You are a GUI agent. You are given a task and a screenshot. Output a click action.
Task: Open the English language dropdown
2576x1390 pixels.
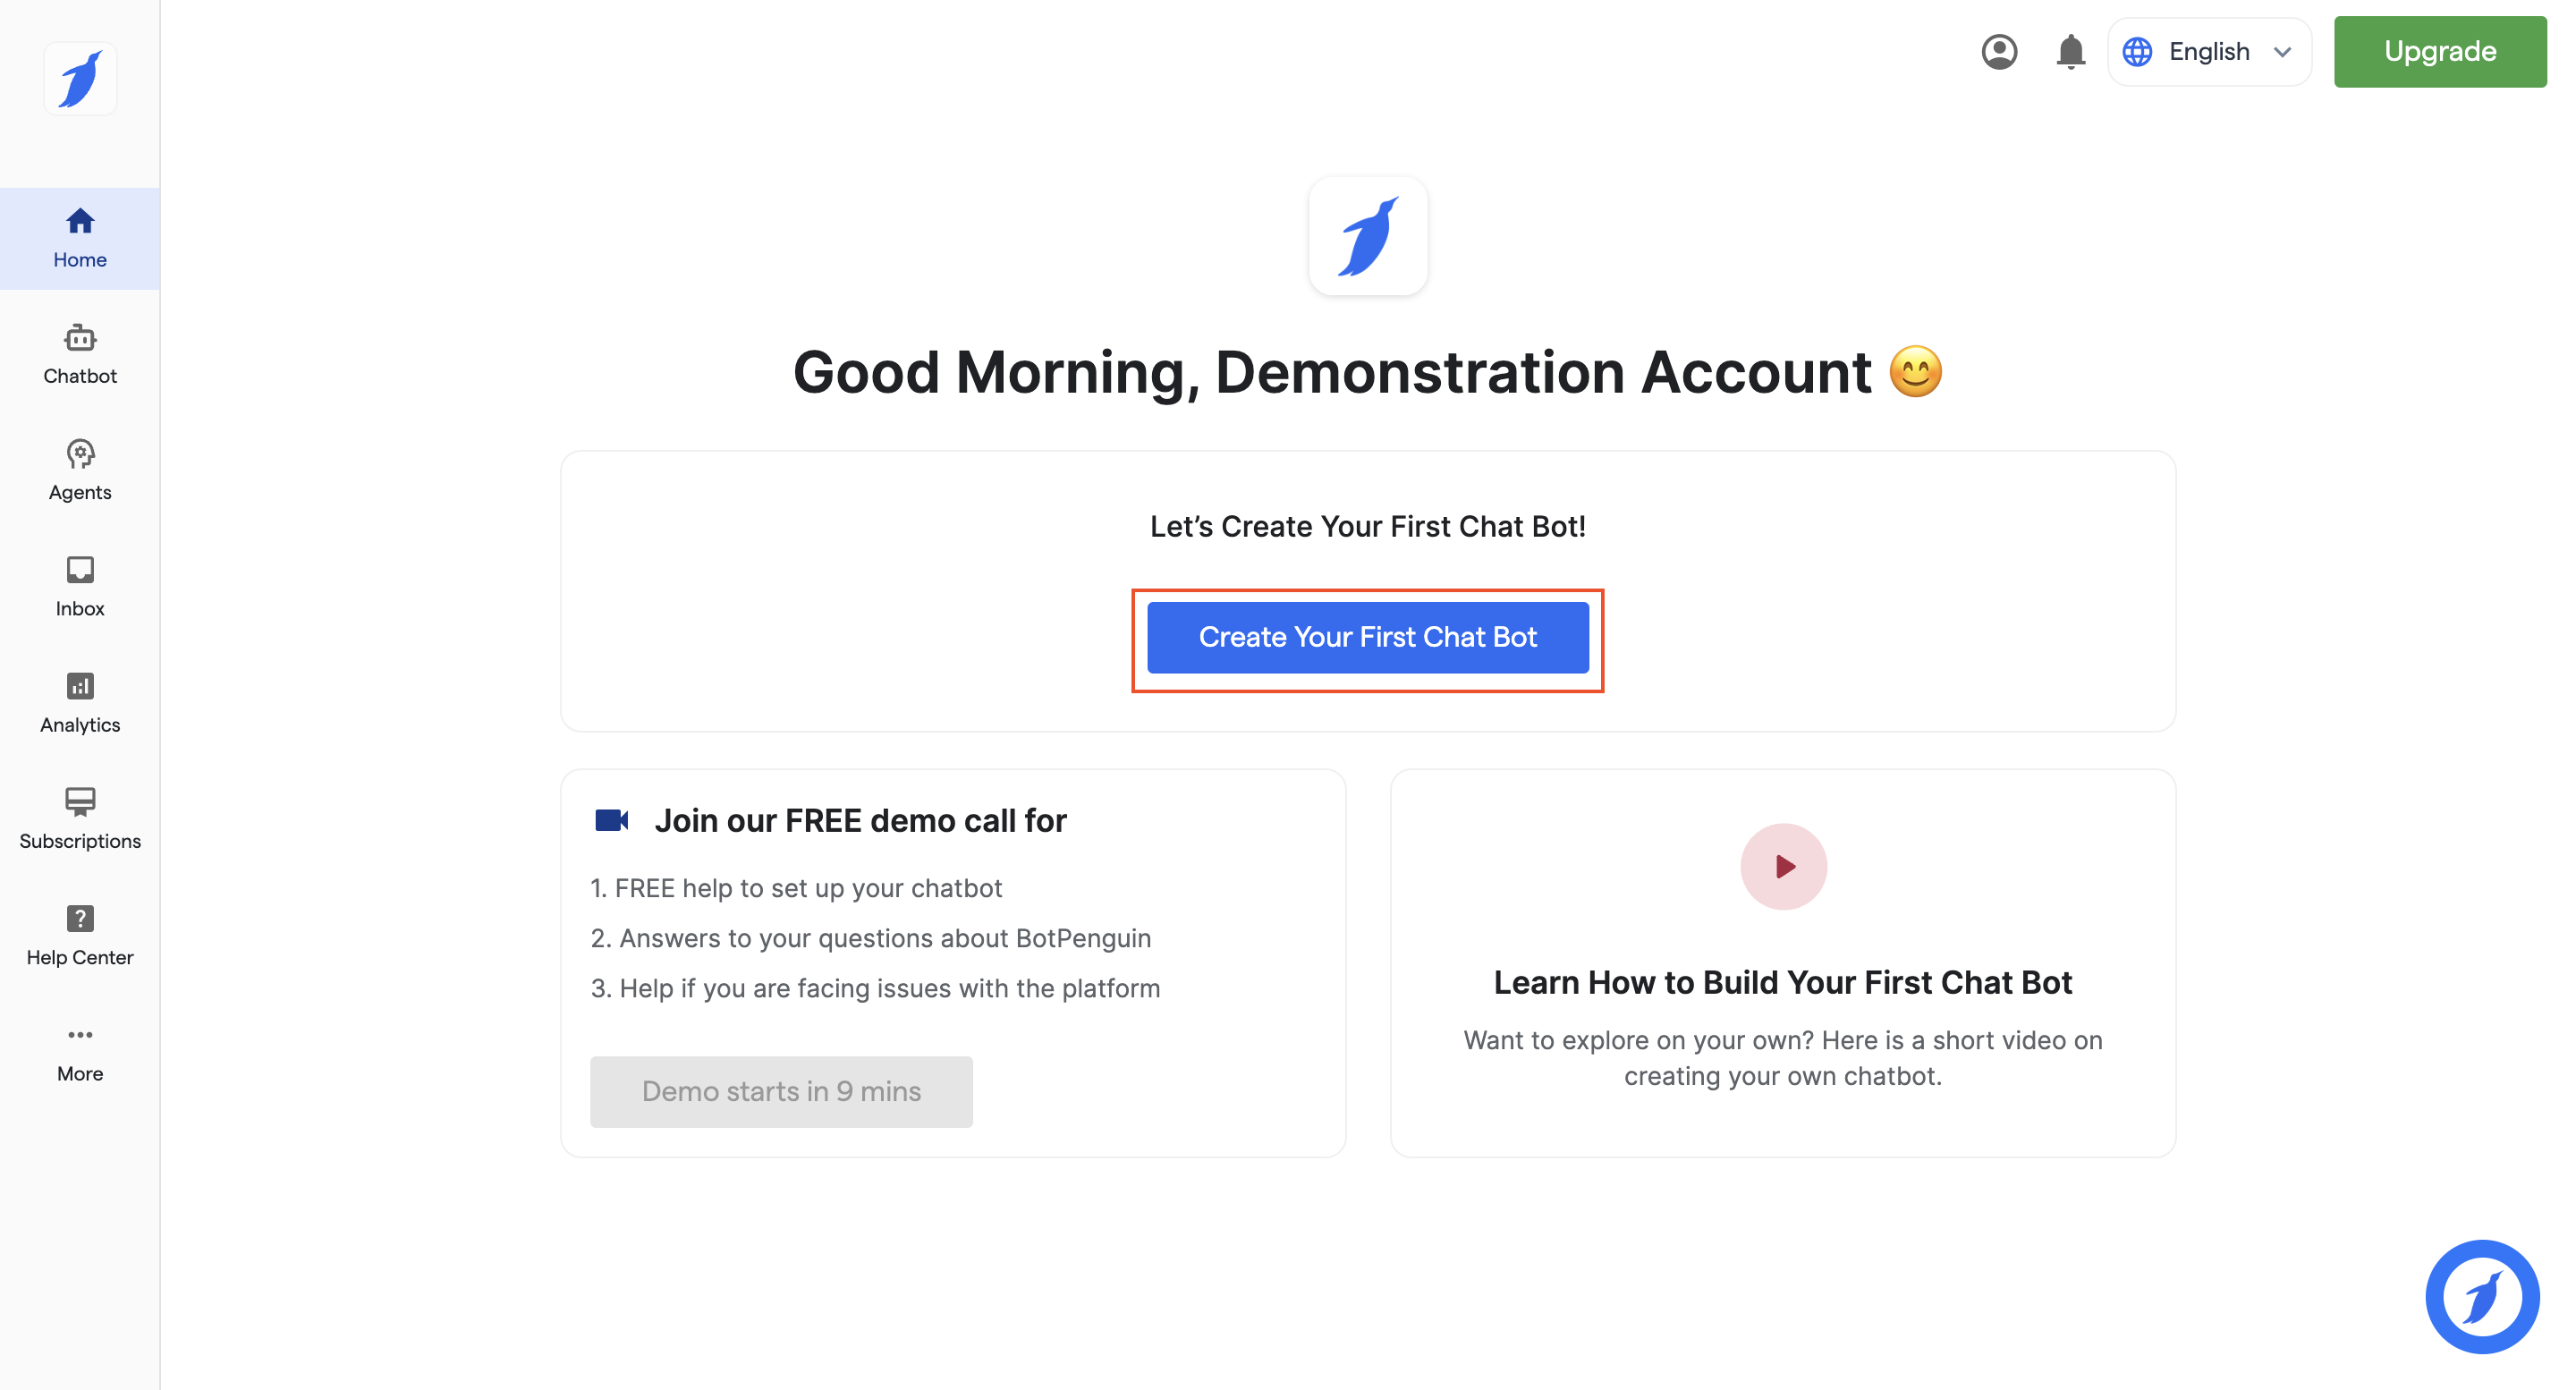[x=2208, y=52]
